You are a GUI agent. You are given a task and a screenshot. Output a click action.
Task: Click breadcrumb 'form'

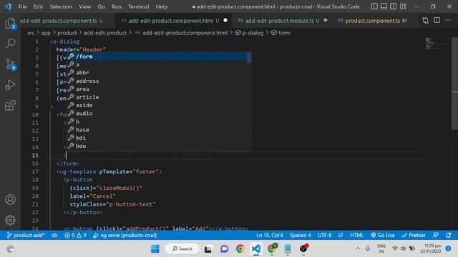(x=281, y=33)
